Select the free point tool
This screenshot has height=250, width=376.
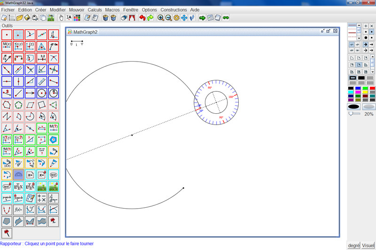click(7, 35)
